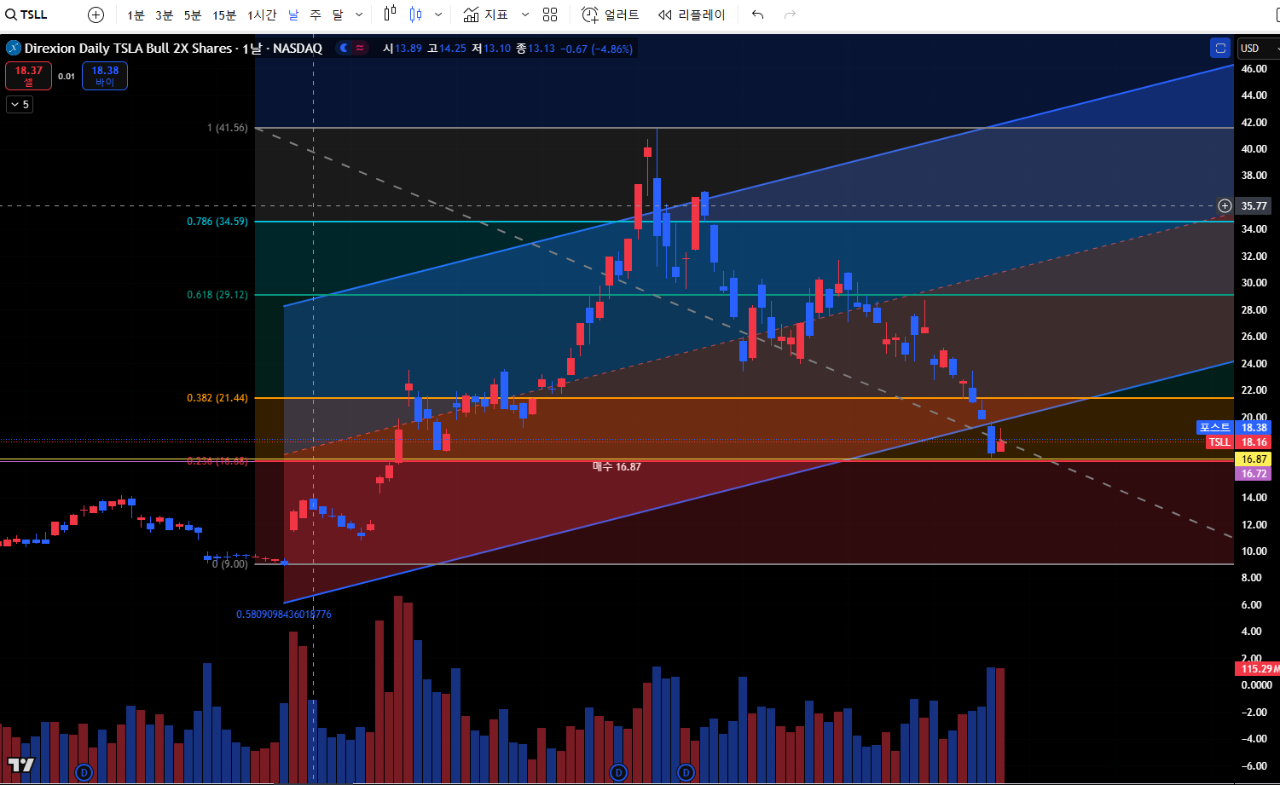Click the 0.5809098436018776 value text
This screenshot has width=1280, height=785.
click(284, 615)
